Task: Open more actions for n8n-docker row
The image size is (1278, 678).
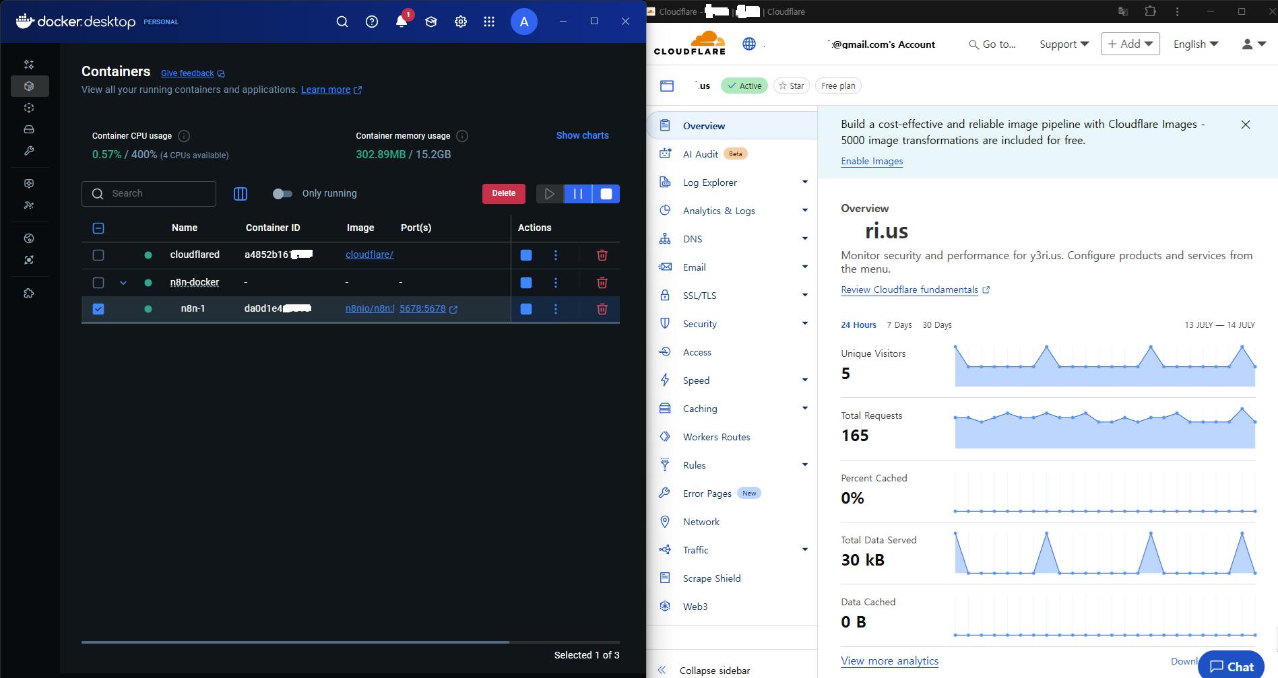Action: [x=556, y=283]
